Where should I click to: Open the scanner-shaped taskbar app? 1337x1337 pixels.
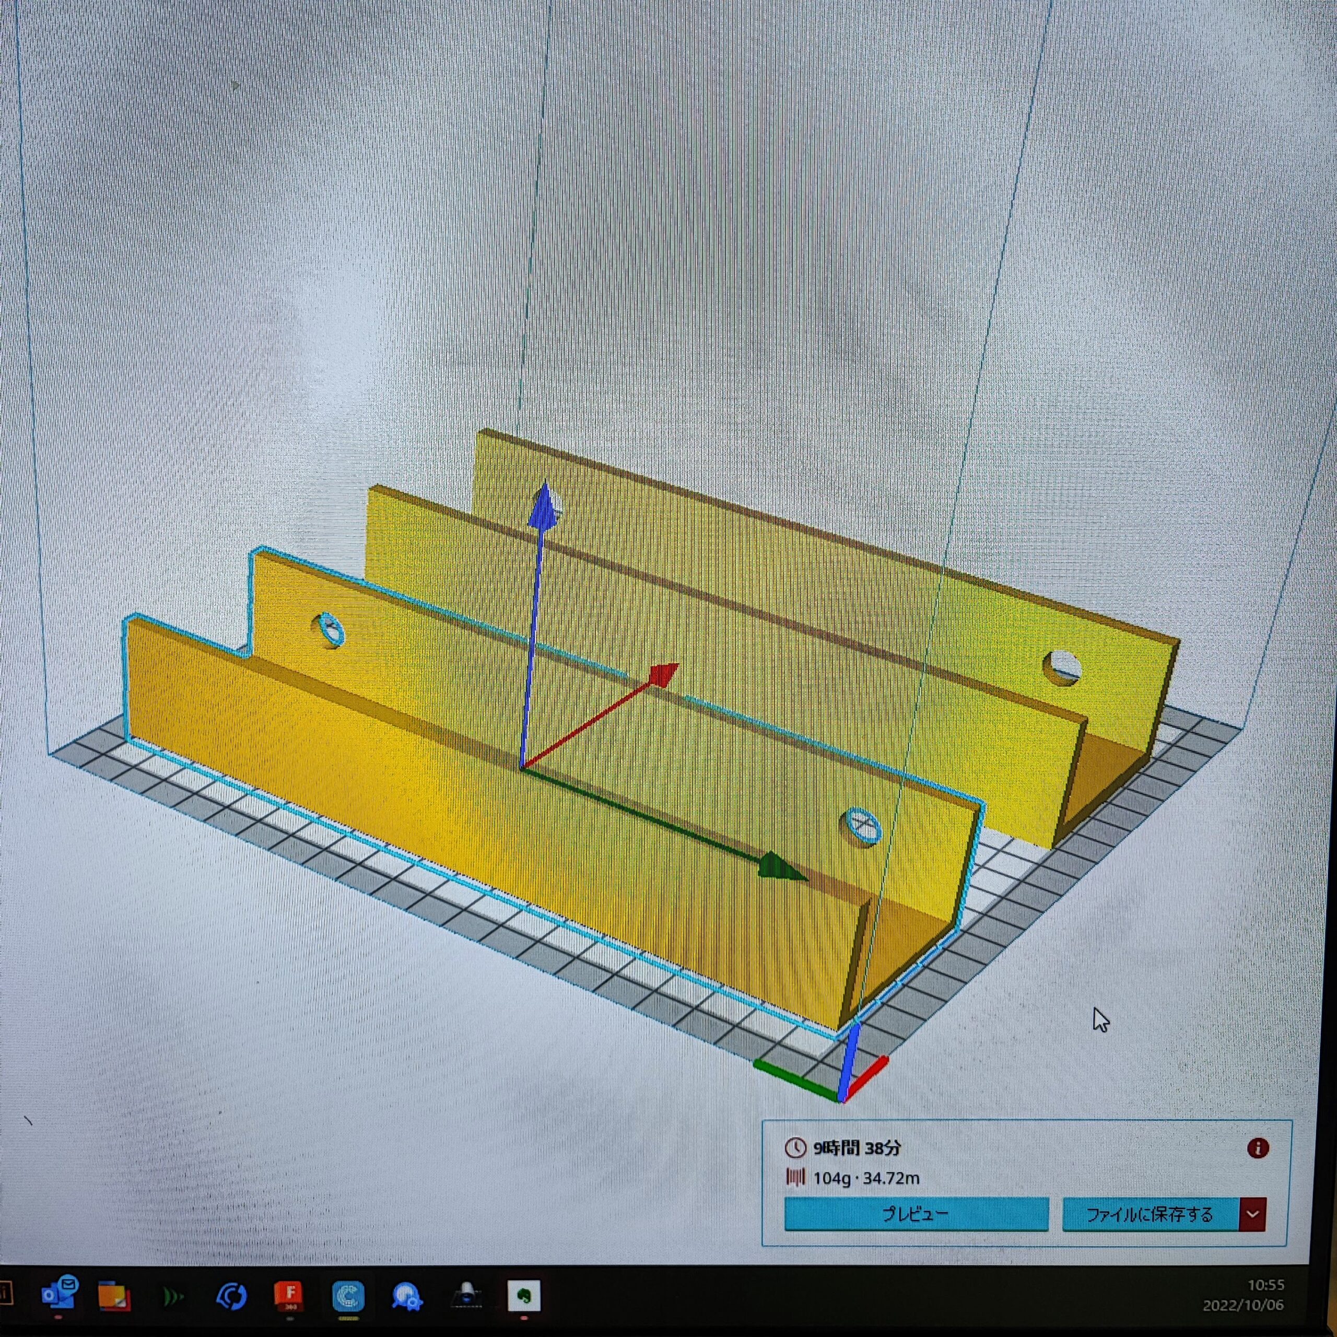466,1295
